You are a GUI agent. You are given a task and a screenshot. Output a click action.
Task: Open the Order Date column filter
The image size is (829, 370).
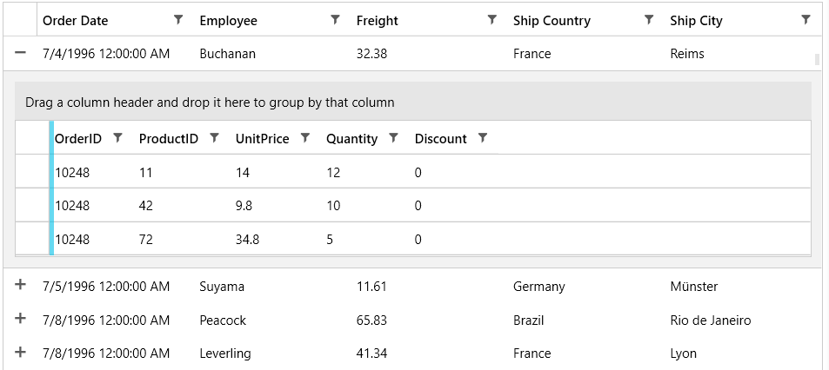coord(178,19)
